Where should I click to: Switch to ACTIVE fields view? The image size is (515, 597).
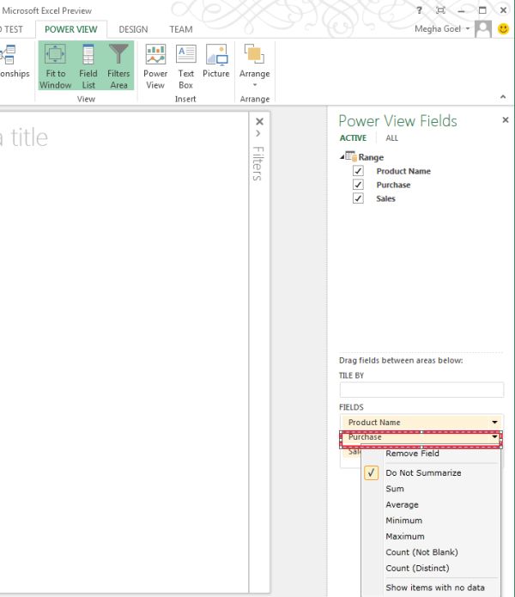(x=353, y=138)
